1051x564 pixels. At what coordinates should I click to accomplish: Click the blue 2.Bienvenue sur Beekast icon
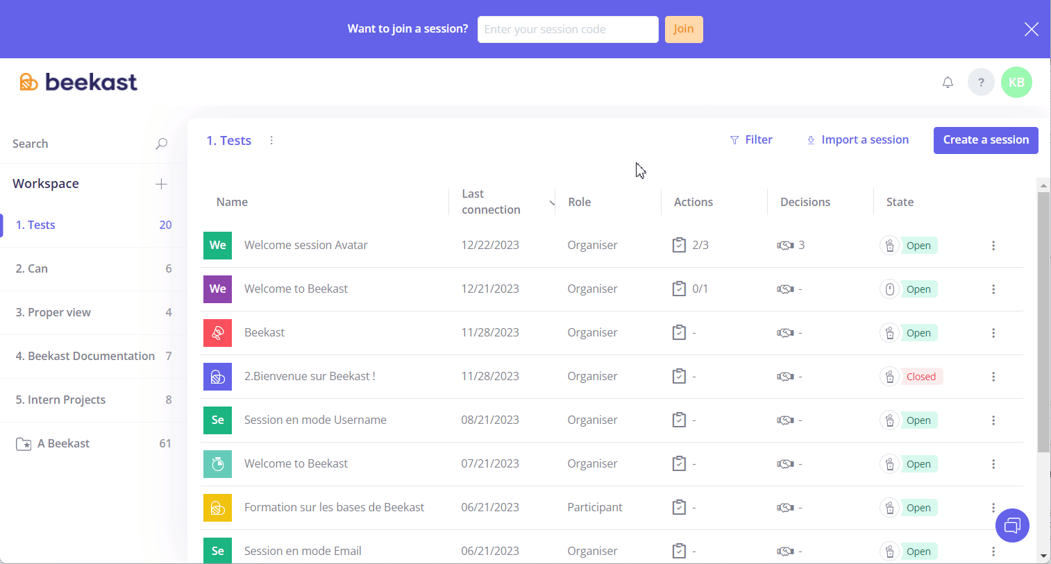coord(217,376)
